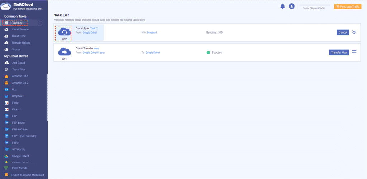Click Invite friends link

[19, 168]
